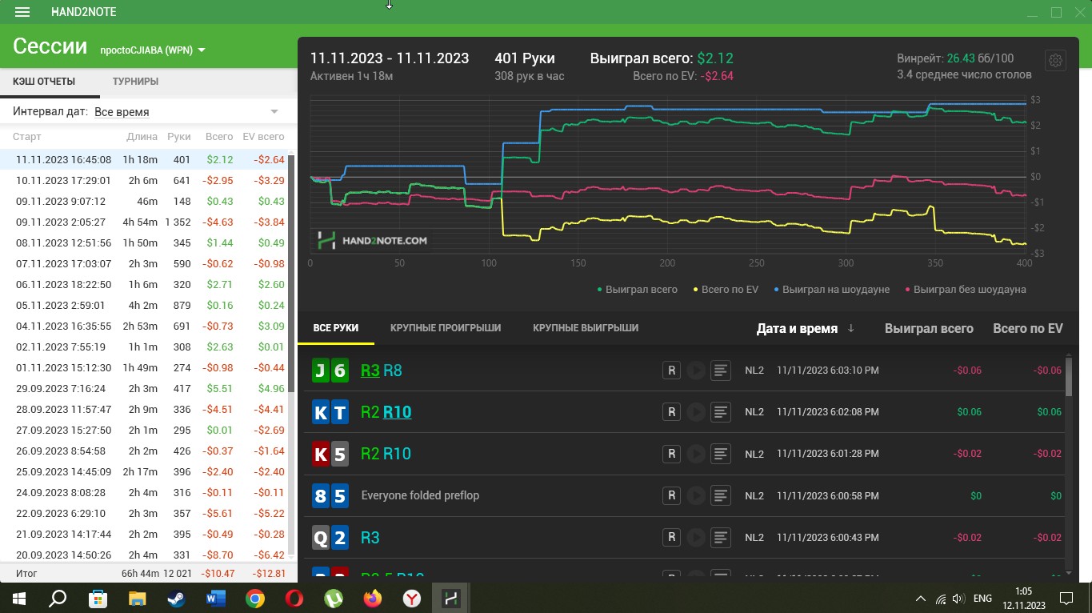Click the play button for 85 hand

click(x=696, y=495)
